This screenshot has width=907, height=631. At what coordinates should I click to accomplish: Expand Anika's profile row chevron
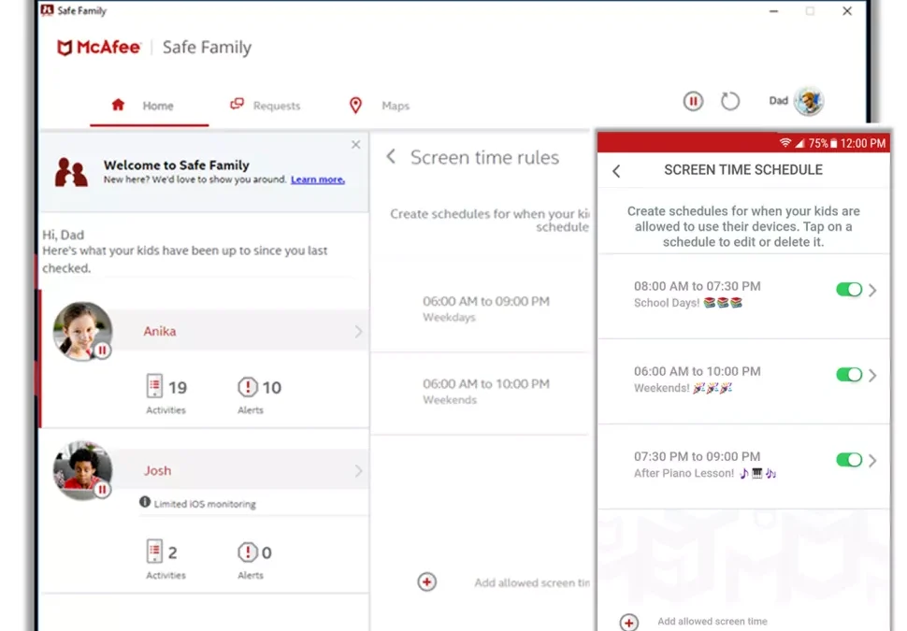(358, 331)
